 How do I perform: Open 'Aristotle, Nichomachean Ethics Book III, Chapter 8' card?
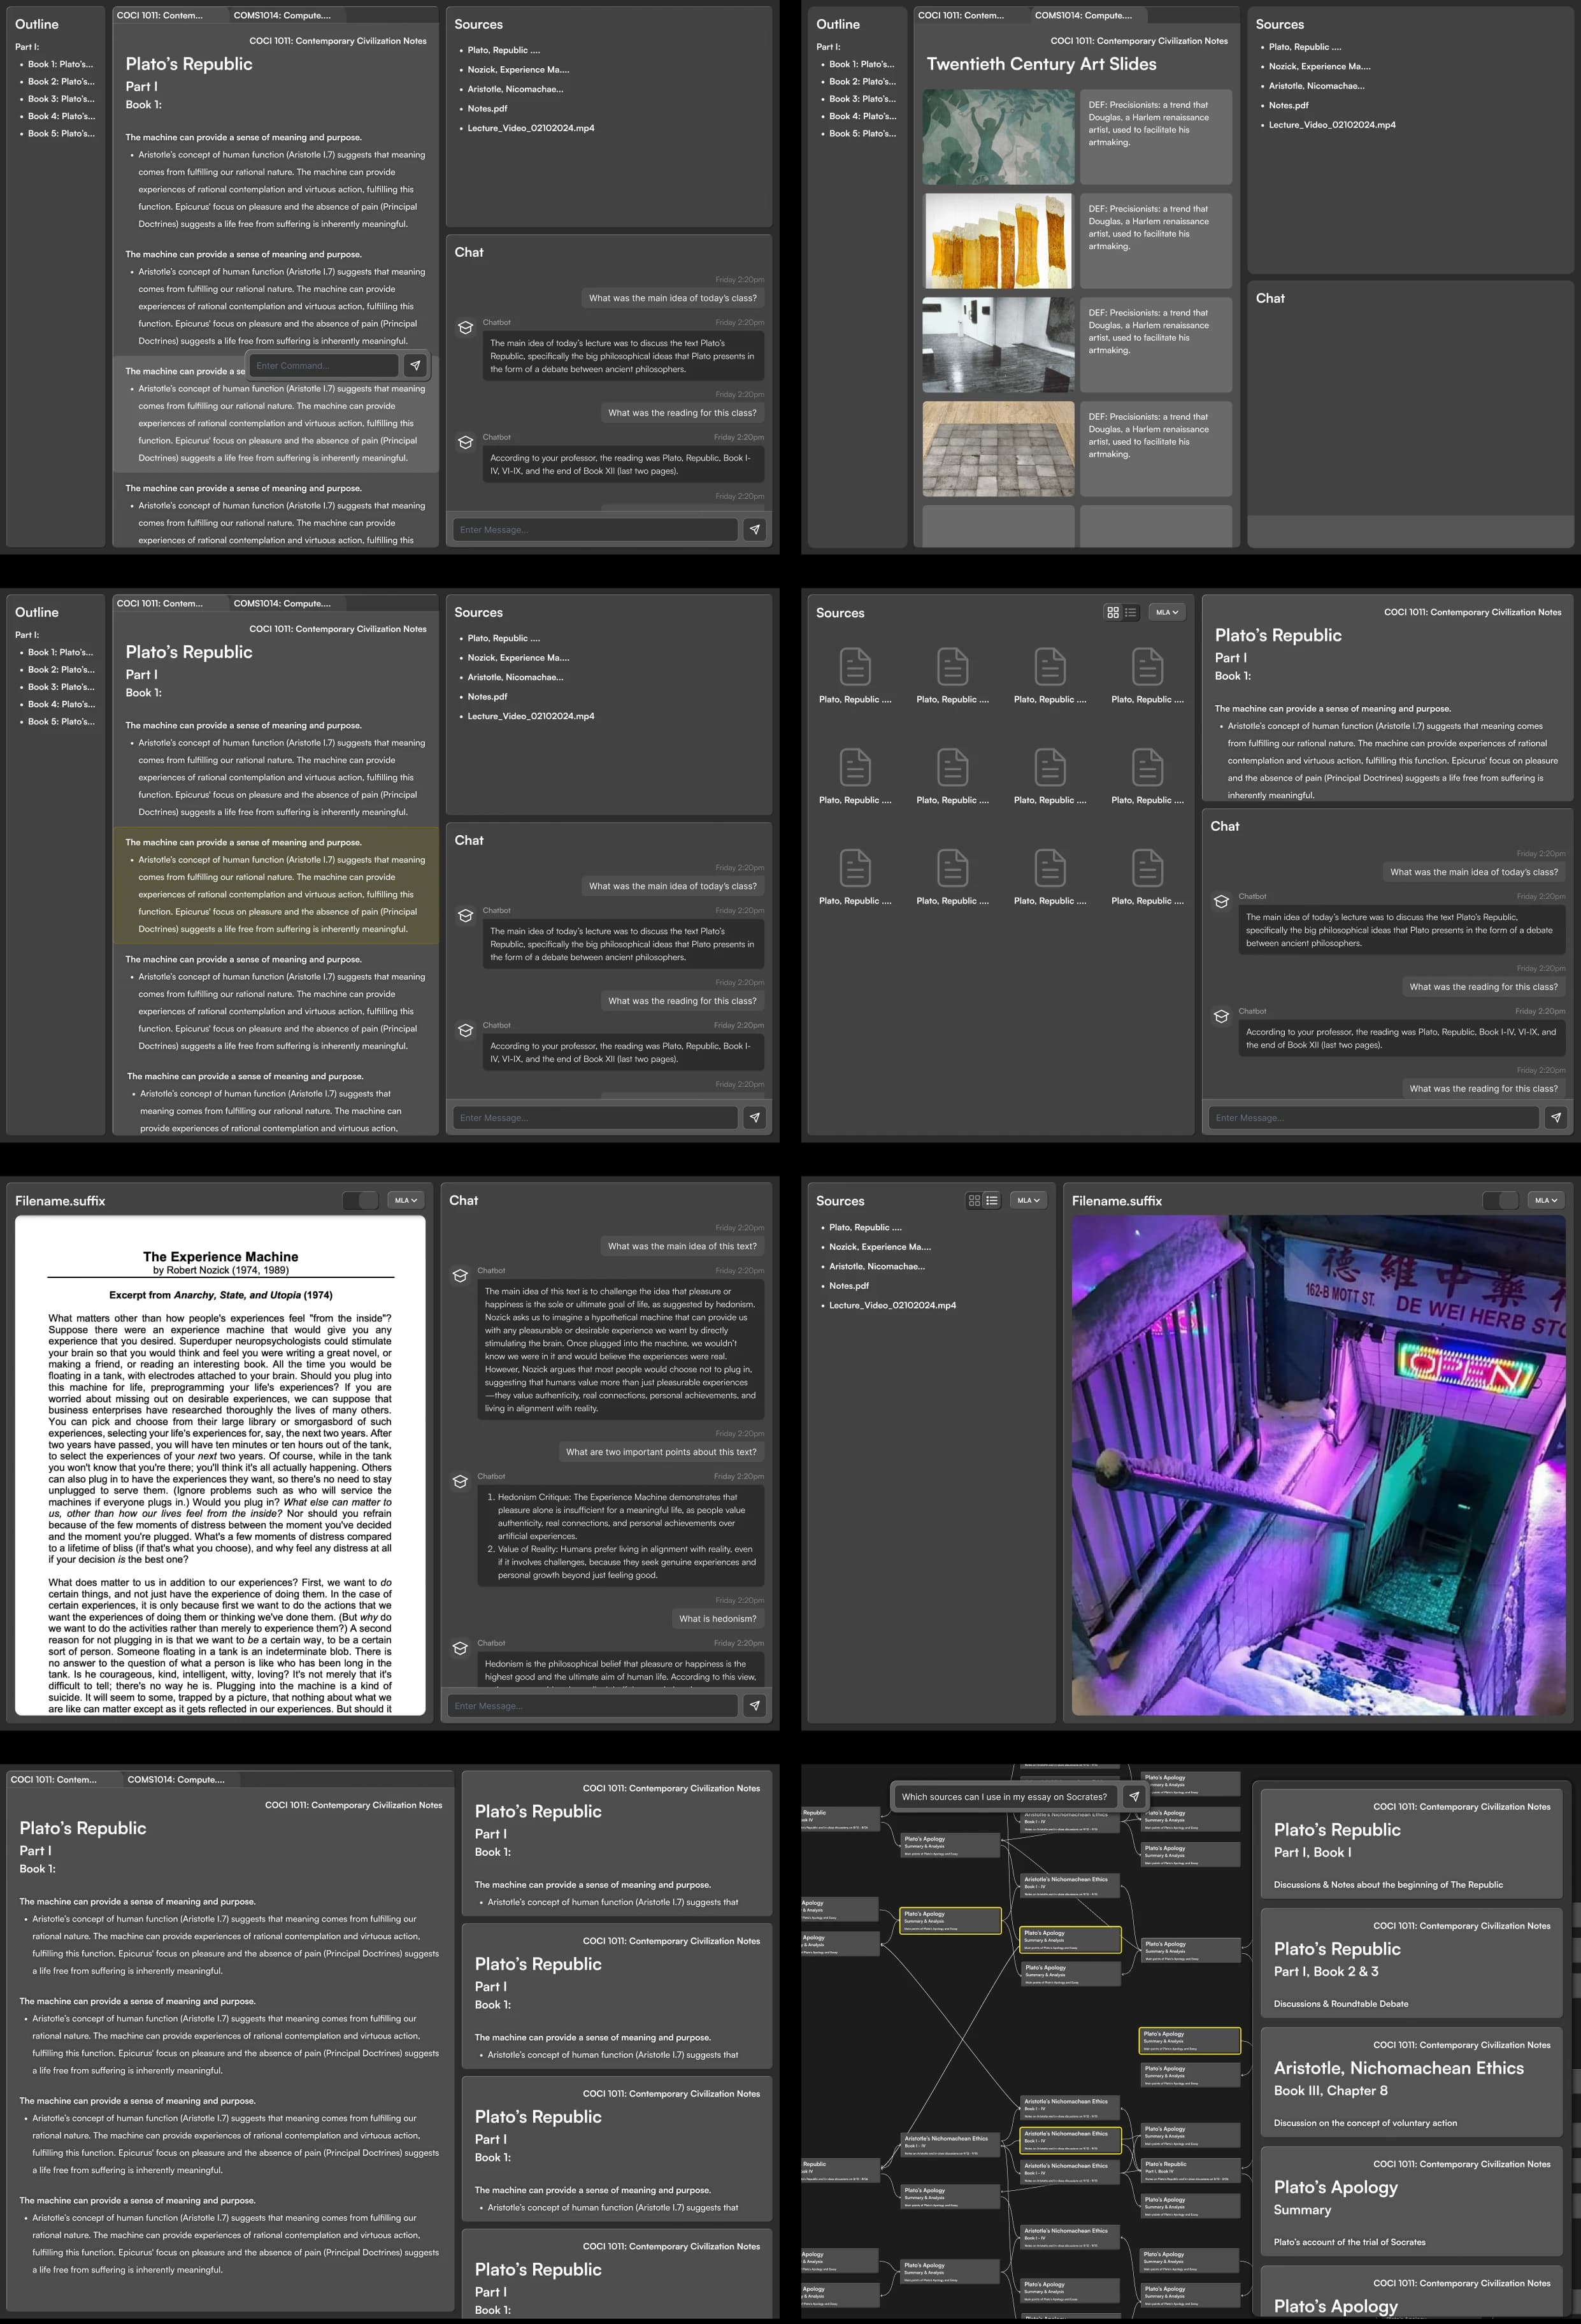pos(1411,2081)
